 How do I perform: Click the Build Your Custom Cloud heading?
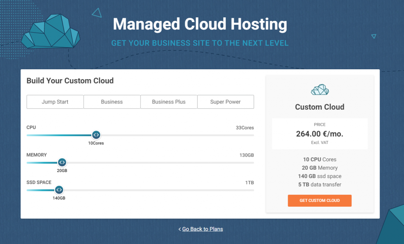click(70, 81)
